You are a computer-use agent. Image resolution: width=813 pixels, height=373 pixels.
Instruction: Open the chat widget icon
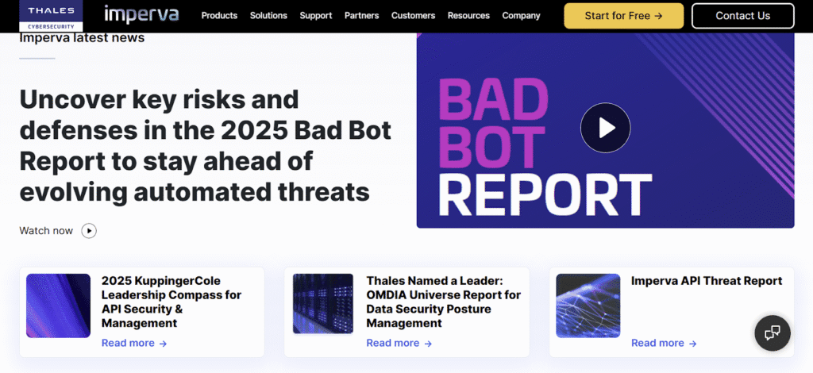[x=772, y=333]
